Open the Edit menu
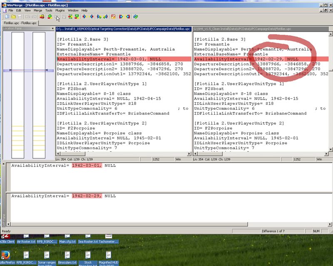 tap(19, 10)
